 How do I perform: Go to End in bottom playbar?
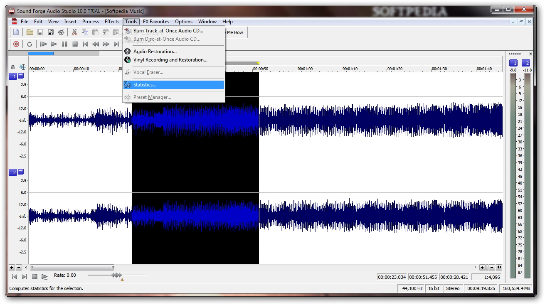point(25,277)
